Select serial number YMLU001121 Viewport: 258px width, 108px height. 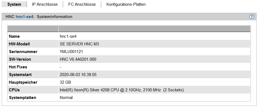coord(71,52)
